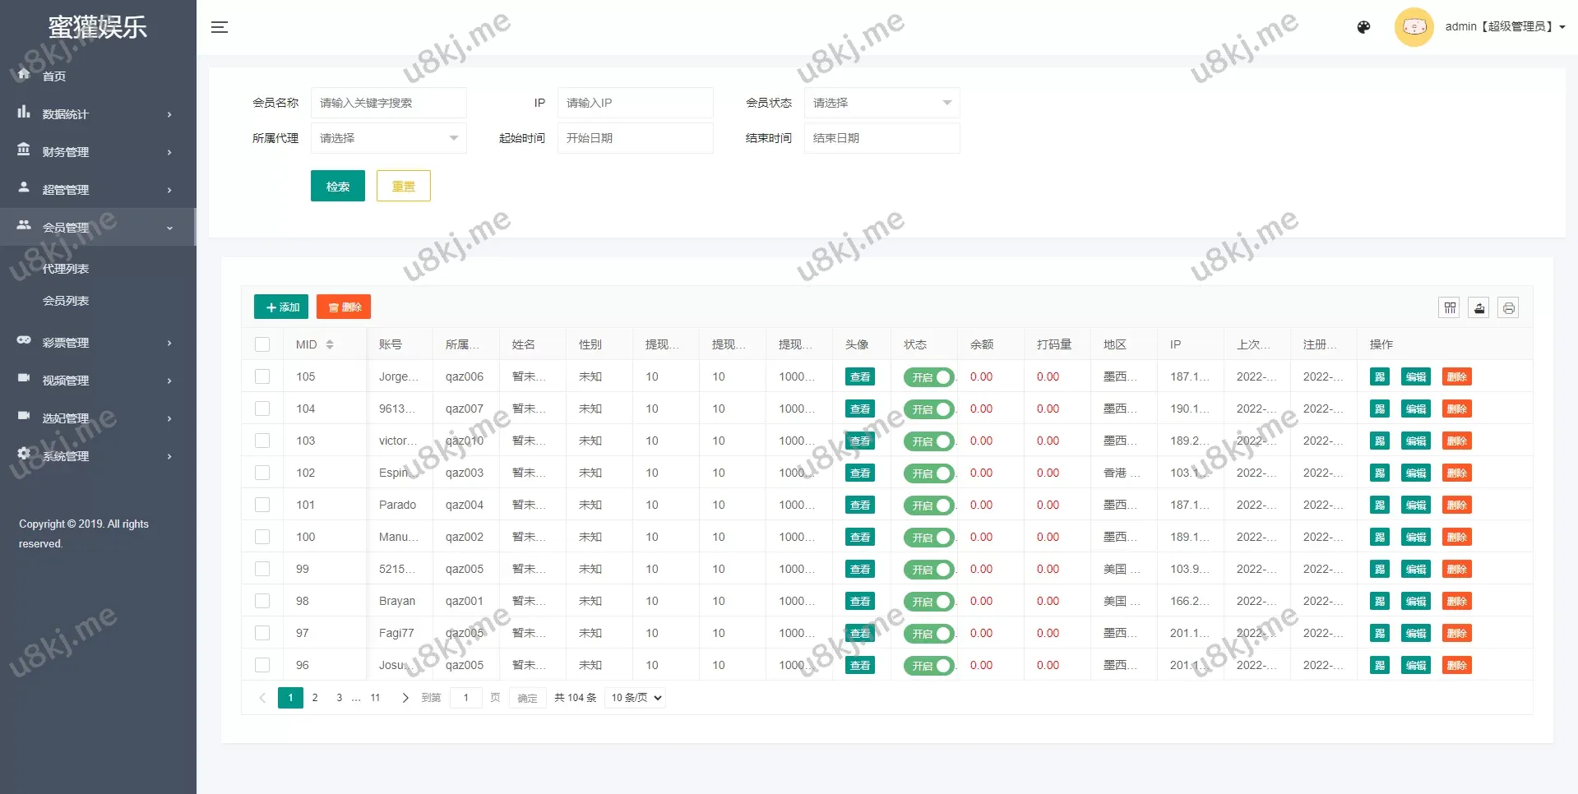Viewport: 1578px width, 794px height.
Task: Click the 添加 add button
Action: pos(281,307)
